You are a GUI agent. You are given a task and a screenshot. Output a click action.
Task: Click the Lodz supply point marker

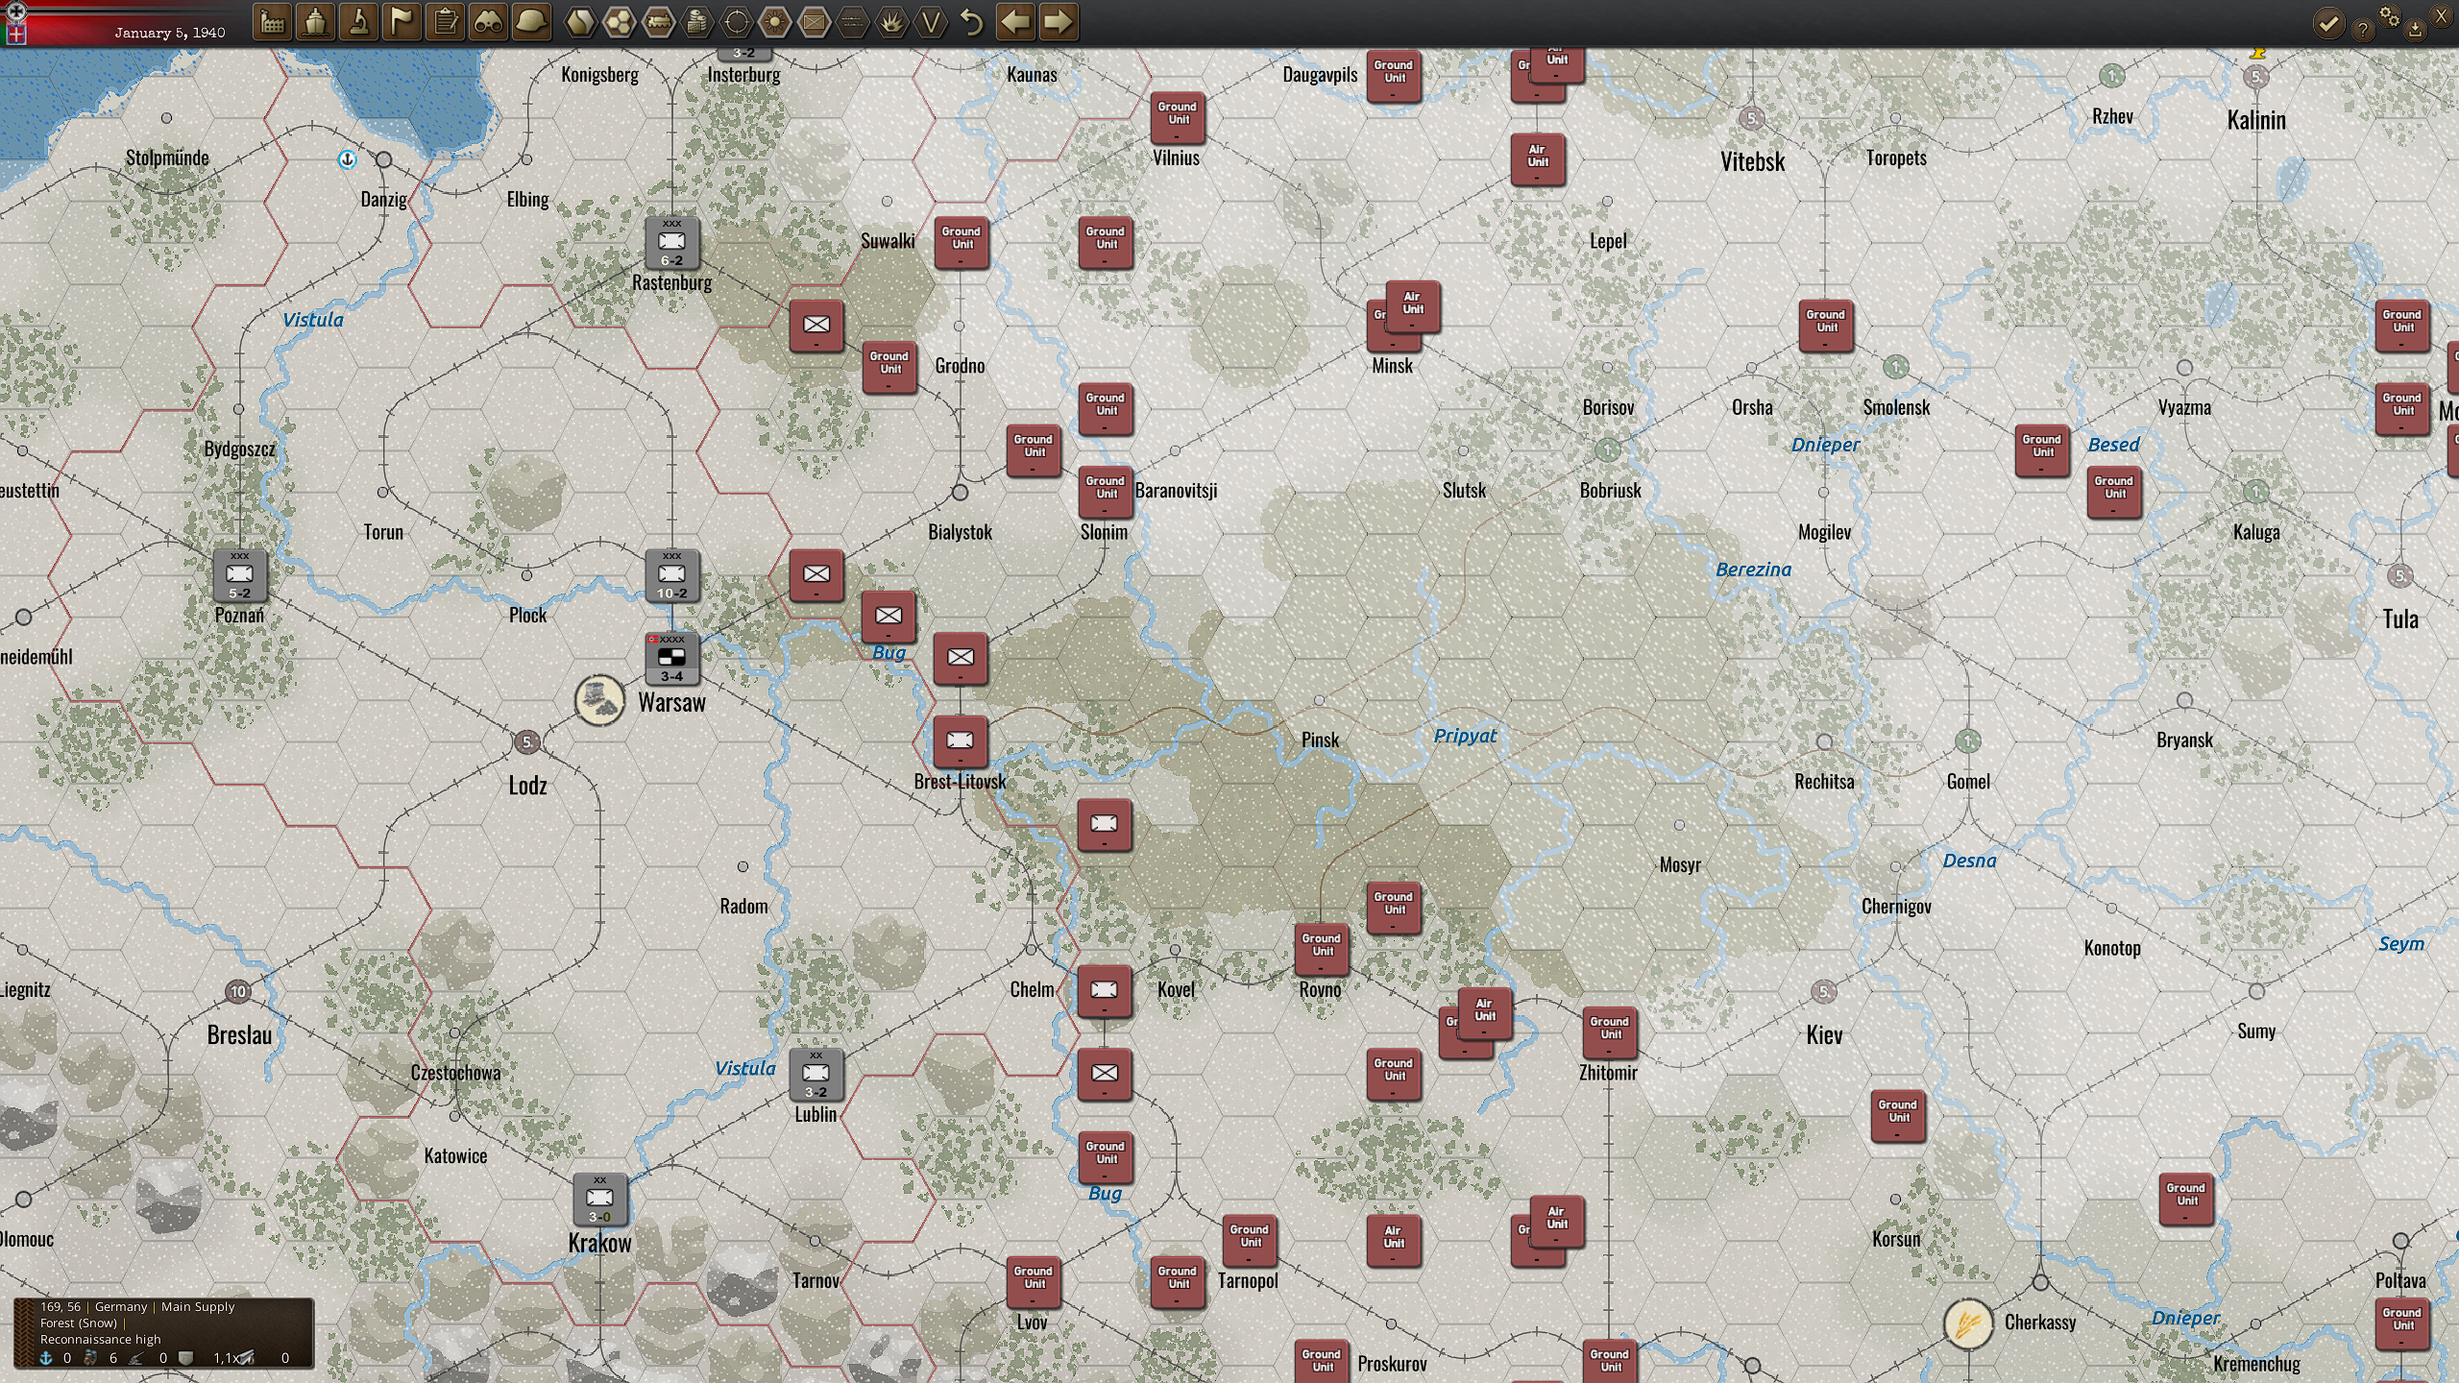(x=526, y=741)
